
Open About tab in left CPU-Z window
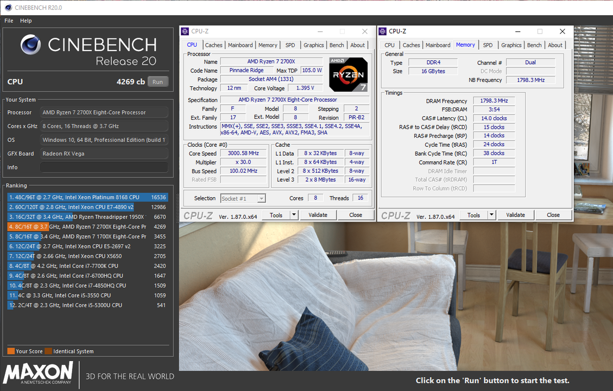(x=357, y=45)
